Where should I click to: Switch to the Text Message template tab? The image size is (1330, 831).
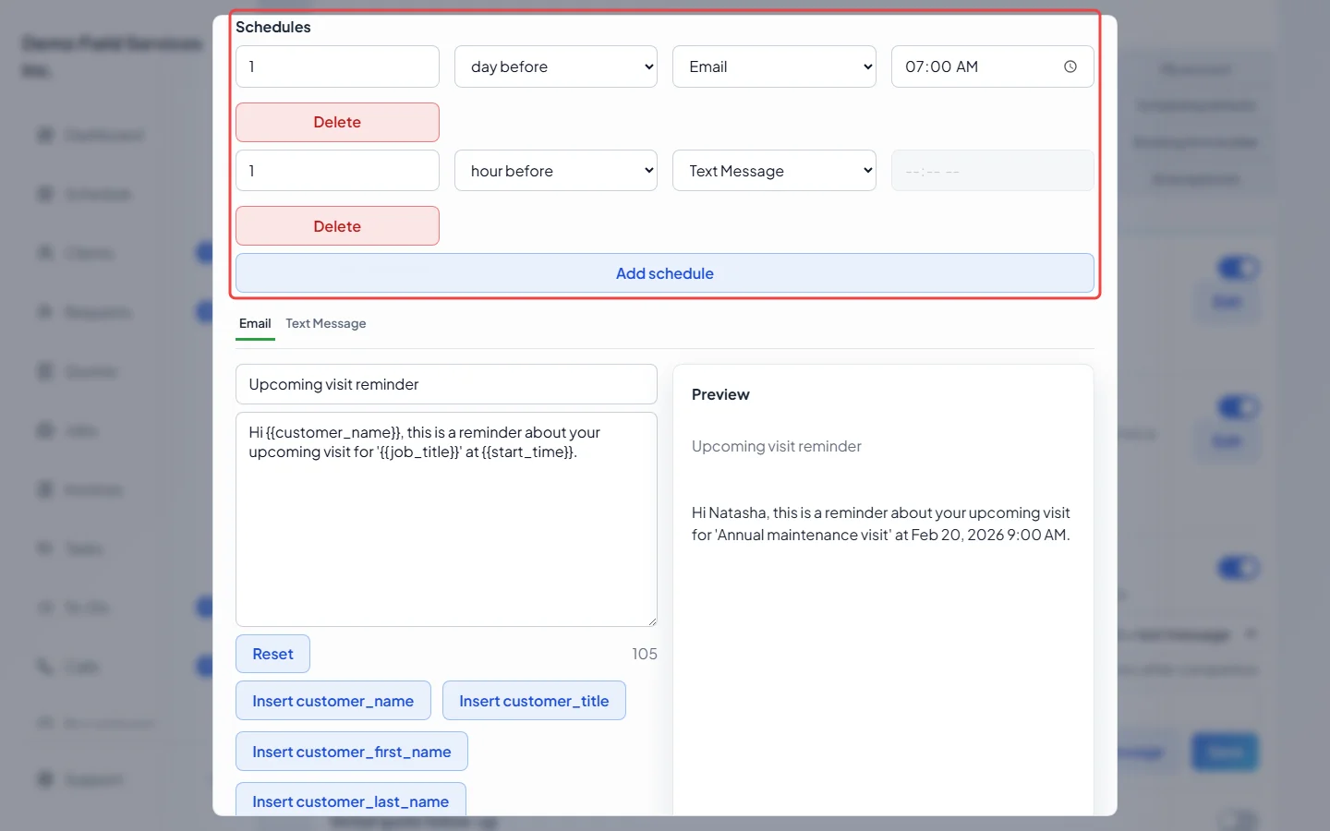(x=326, y=324)
